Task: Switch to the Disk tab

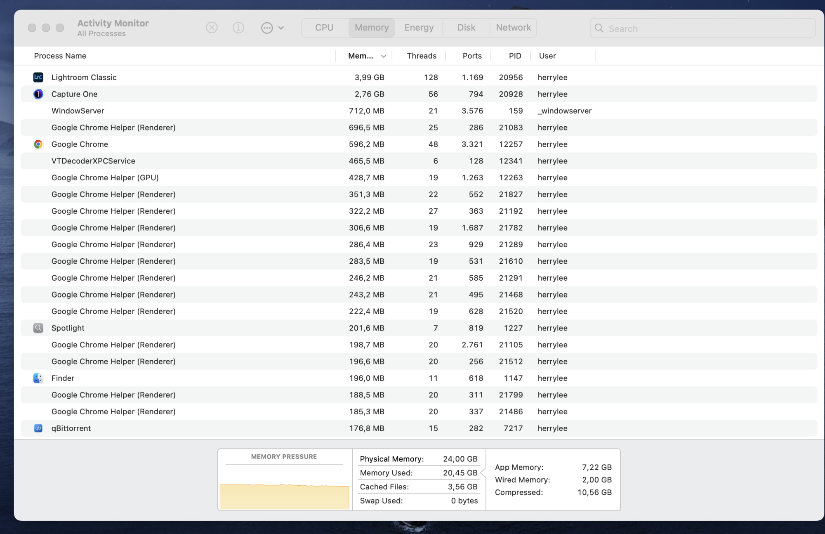Action: click(466, 28)
